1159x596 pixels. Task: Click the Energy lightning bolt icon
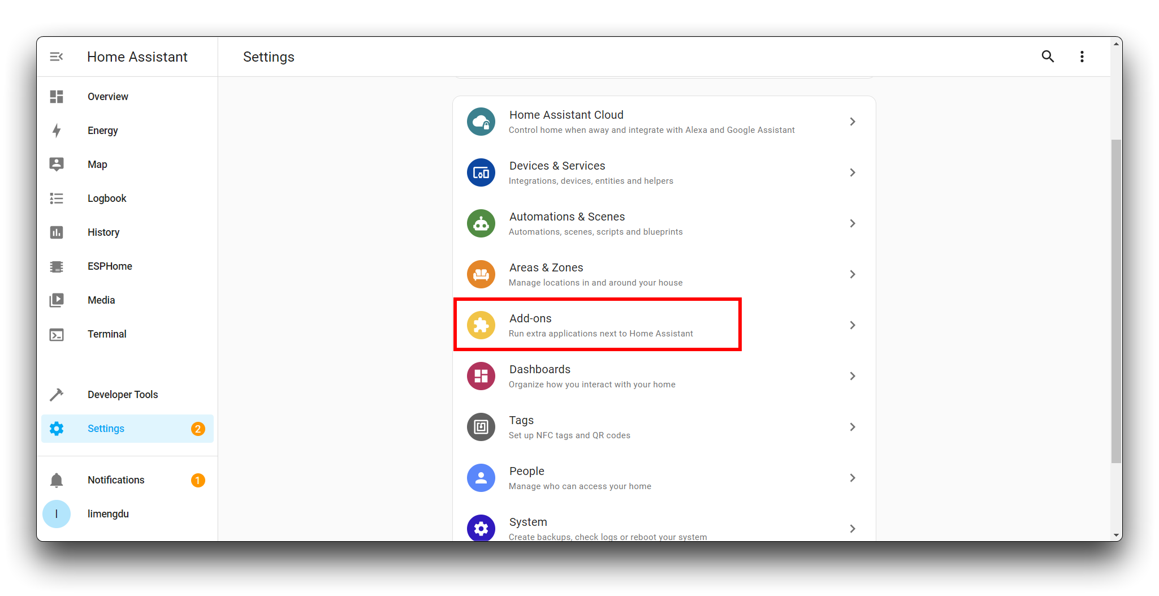pos(57,131)
